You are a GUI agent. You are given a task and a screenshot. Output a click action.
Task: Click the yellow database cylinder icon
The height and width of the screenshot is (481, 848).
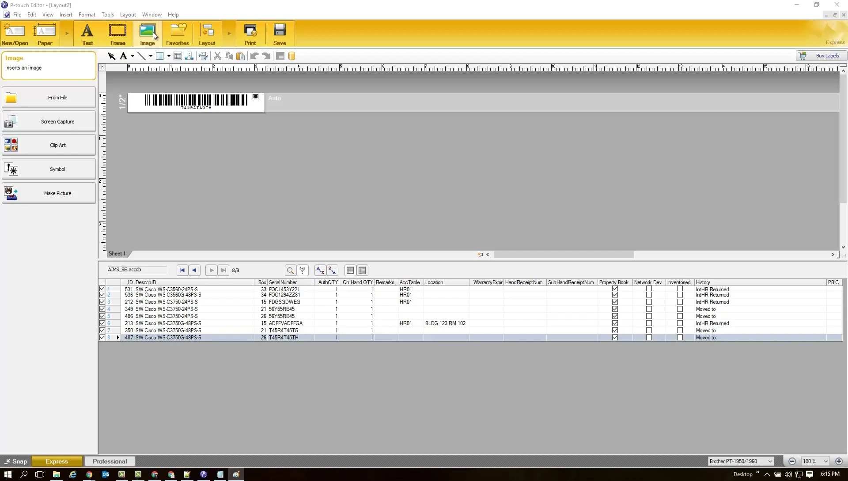click(x=291, y=56)
